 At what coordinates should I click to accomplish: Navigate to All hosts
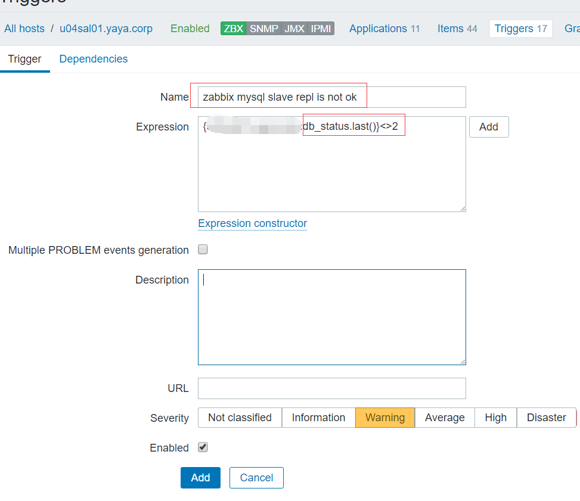click(x=23, y=29)
